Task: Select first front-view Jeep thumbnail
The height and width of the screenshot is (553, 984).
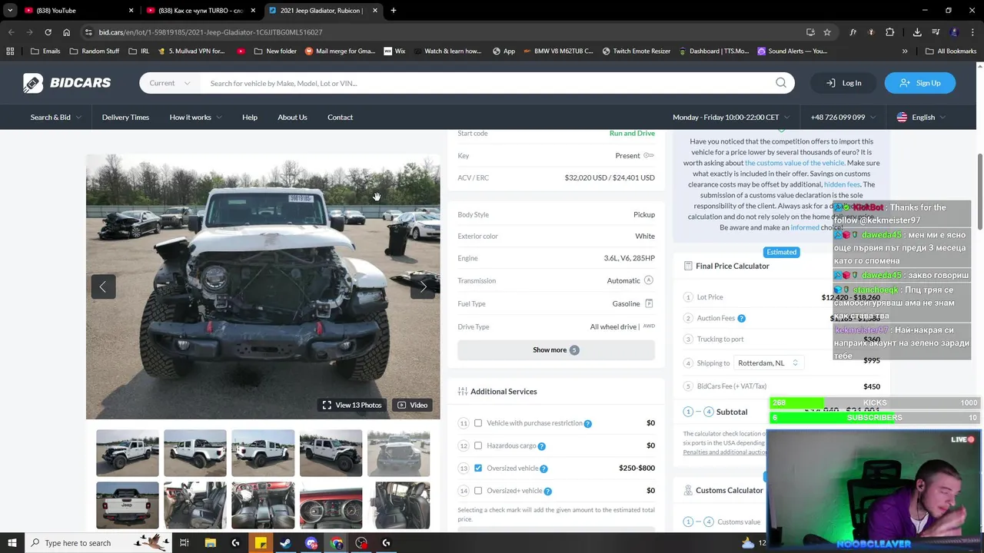Action: coord(128,453)
